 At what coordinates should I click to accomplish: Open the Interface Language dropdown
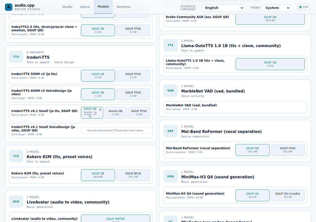(223, 8)
